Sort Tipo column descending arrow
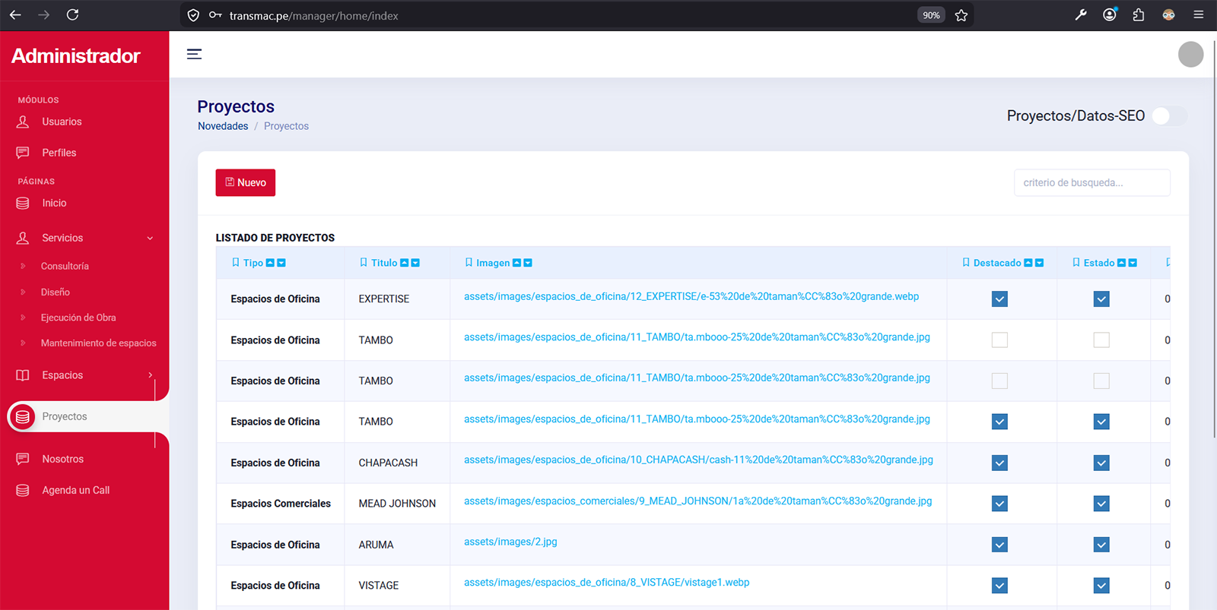Image resolution: width=1217 pixels, height=610 pixels. (281, 263)
